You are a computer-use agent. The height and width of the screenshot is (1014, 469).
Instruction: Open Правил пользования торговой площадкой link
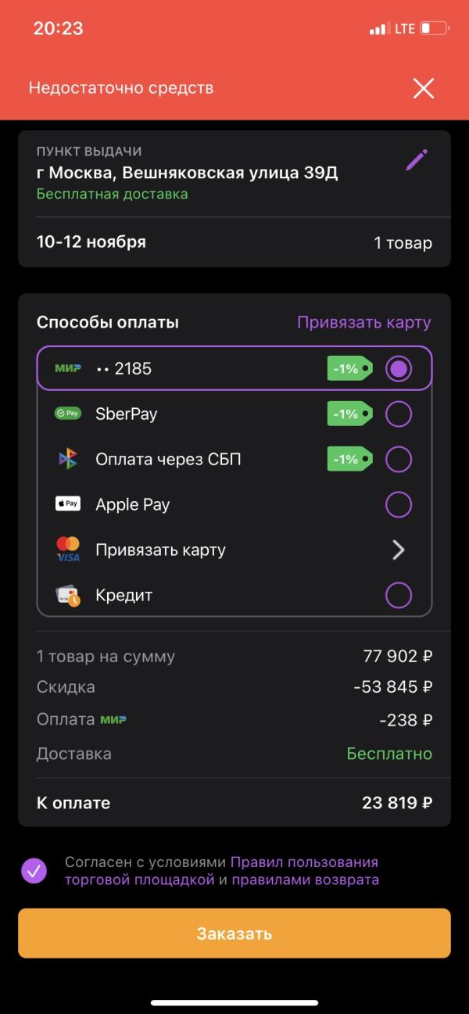pyautogui.click(x=221, y=871)
